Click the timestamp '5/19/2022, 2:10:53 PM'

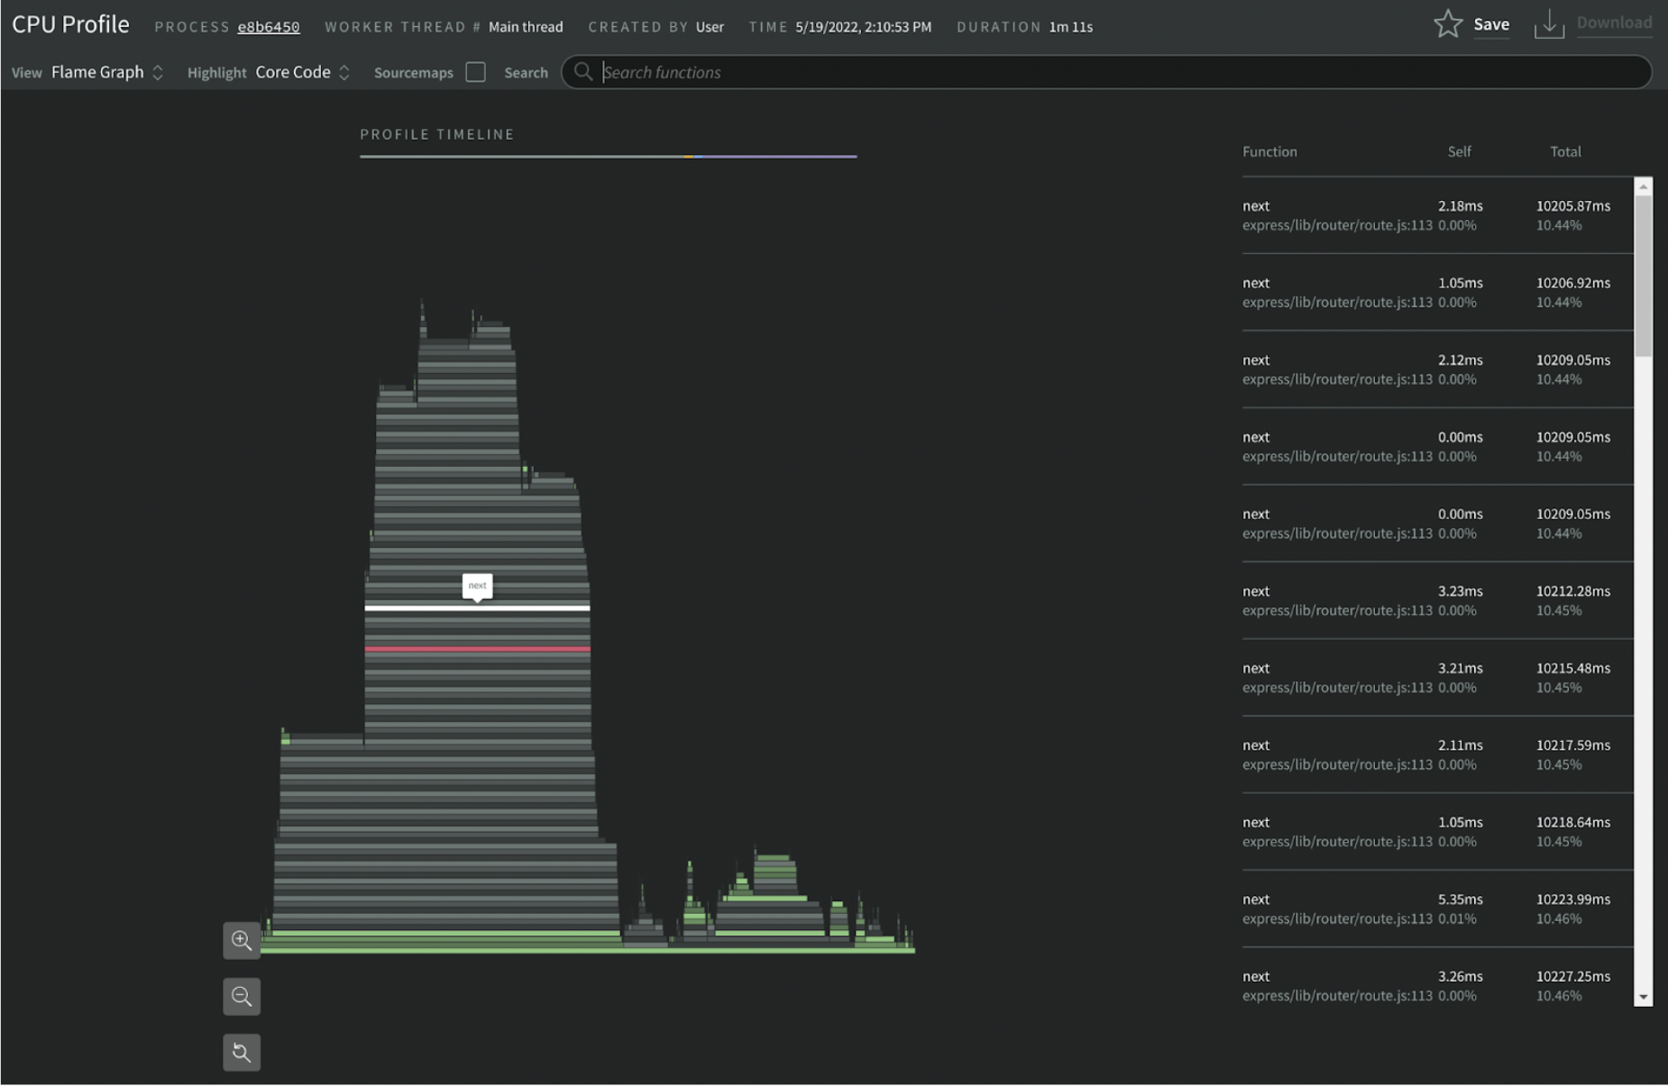[x=863, y=27]
